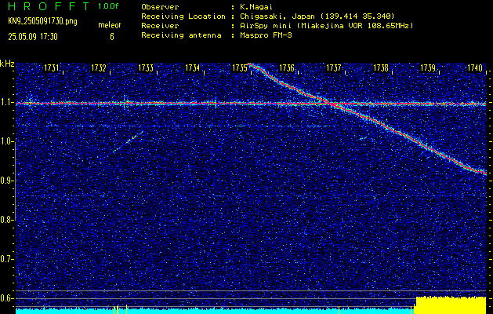Click the cyan signal-level strip at the bottom
Image resolution: width=493 pixels, height=314 pixels.
click(214, 311)
